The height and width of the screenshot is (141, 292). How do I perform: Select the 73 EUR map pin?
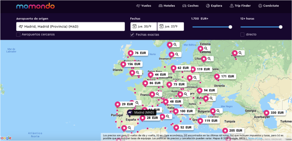[177, 84]
